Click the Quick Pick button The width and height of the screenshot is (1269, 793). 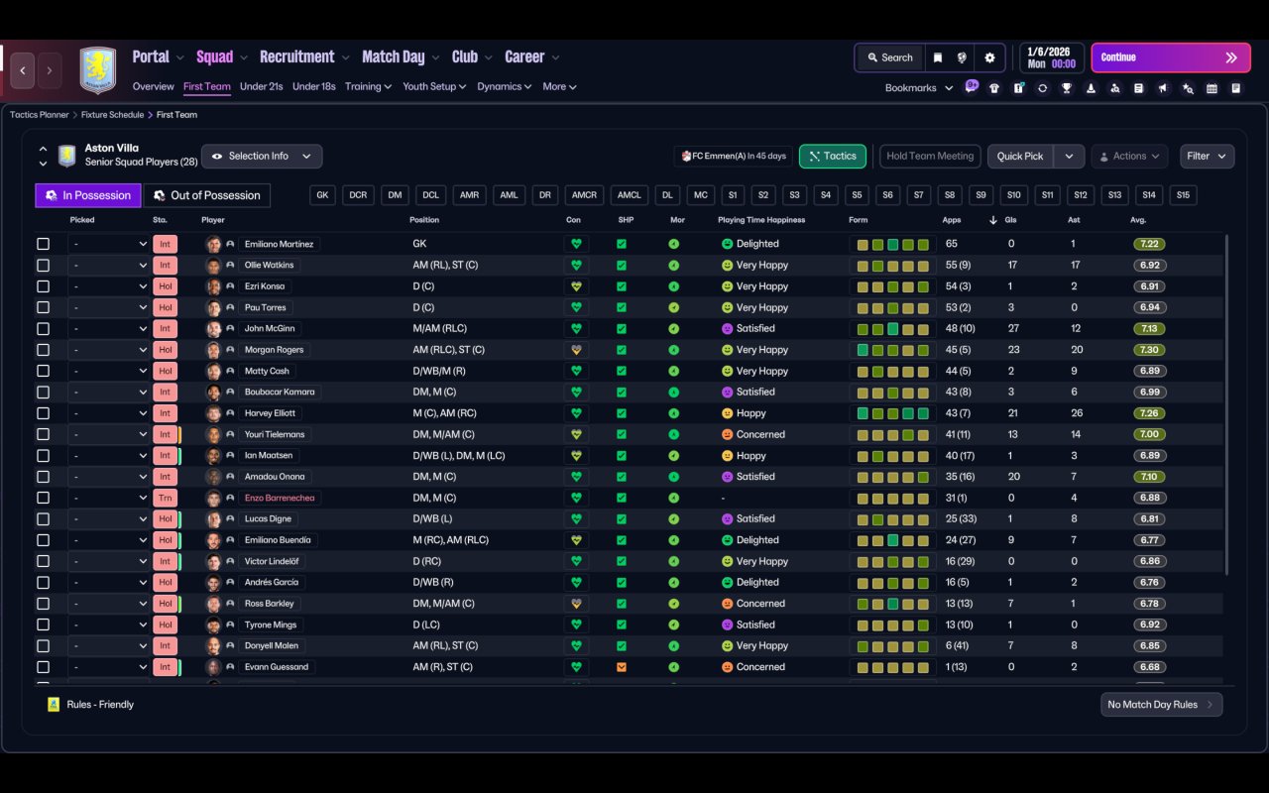tap(1020, 157)
